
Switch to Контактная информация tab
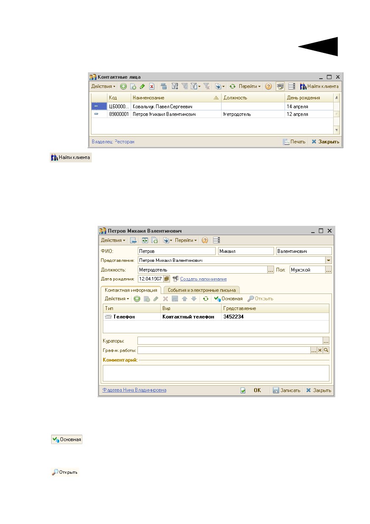pyautogui.click(x=131, y=290)
